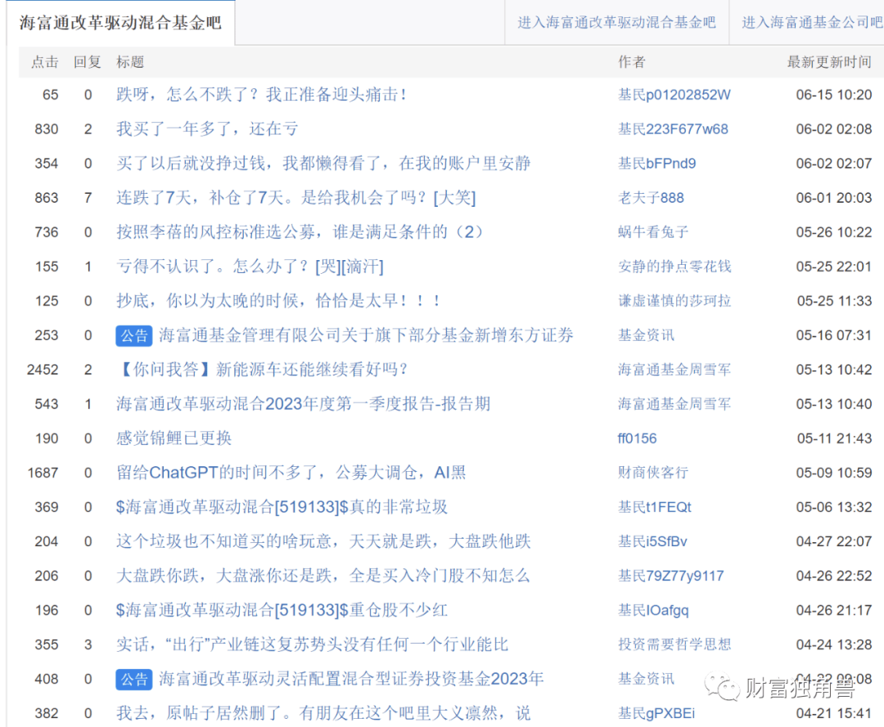The width and height of the screenshot is (884, 727).
Task: View author 基民IOafgq profile
Action: click(653, 610)
